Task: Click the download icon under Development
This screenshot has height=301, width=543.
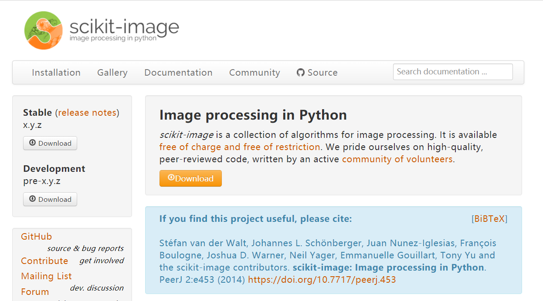Action: [x=33, y=199]
